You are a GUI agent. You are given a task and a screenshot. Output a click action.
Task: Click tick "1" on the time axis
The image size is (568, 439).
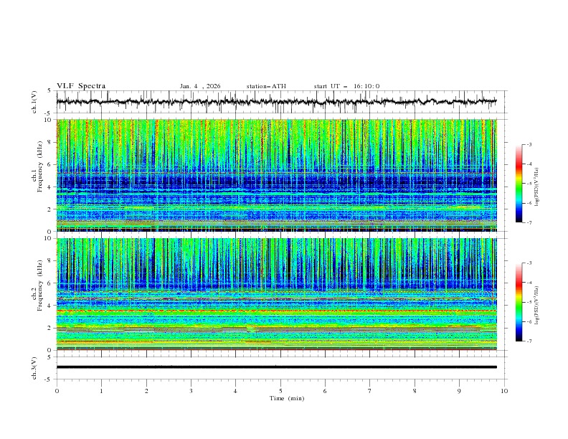coord(101,391)
